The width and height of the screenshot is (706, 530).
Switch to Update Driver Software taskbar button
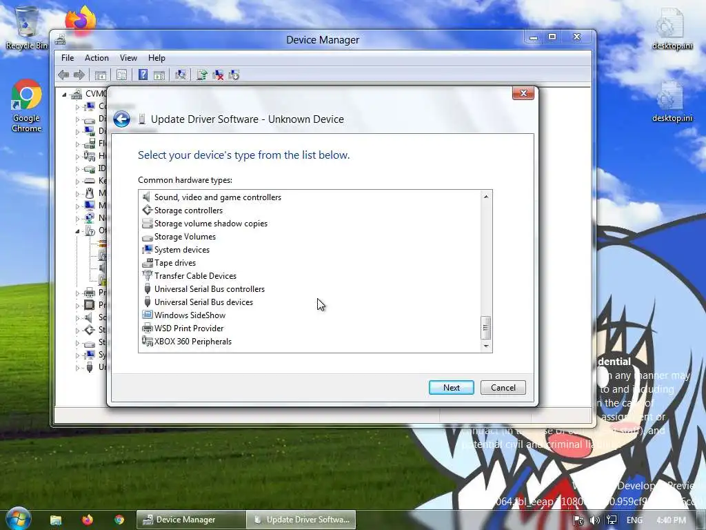pyautogui.click(x=301, y=520)
